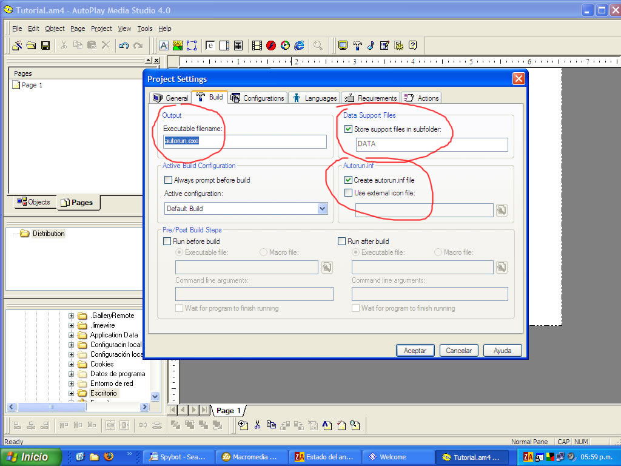Switch to the Requirements tab

(x=371, y=98)
